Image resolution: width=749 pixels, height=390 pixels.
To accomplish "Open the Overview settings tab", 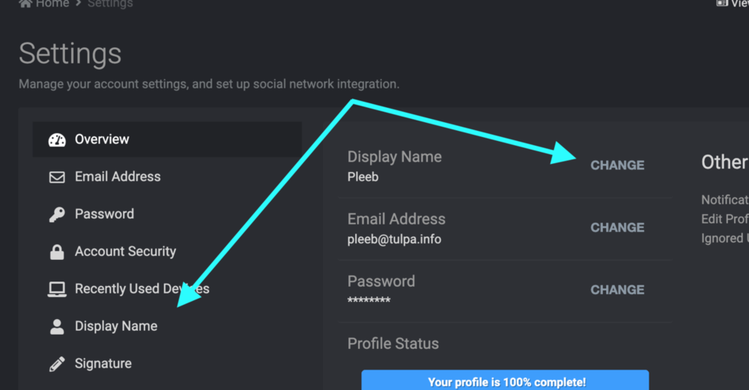I will tap(167, 139).
